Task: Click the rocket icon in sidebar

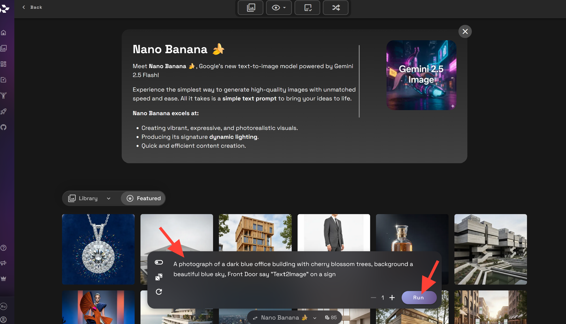Action: pos(4,111)
